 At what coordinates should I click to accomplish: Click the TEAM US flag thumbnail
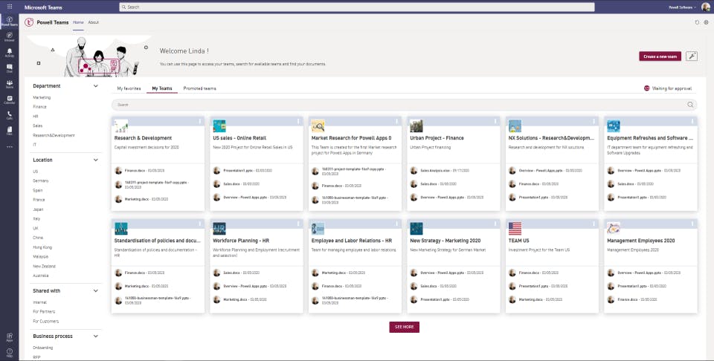pyautogui.click(x=515, y=228)
